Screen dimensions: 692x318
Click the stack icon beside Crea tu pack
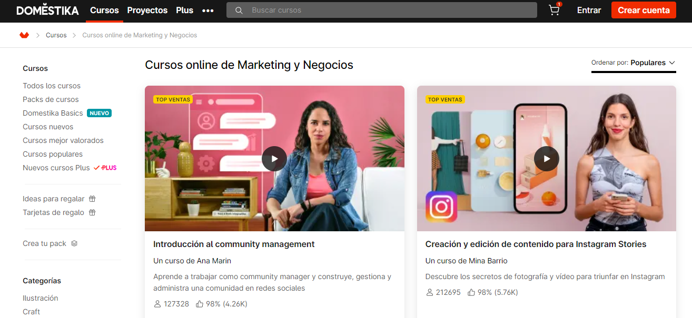pos(74,243)
